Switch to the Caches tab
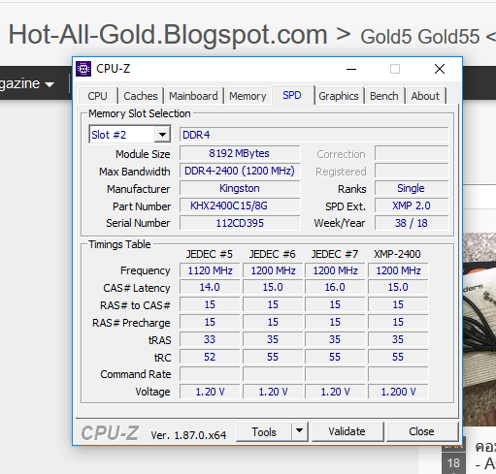Image resolution: width=496 pixels, height=474 pixels. (141, 96)
